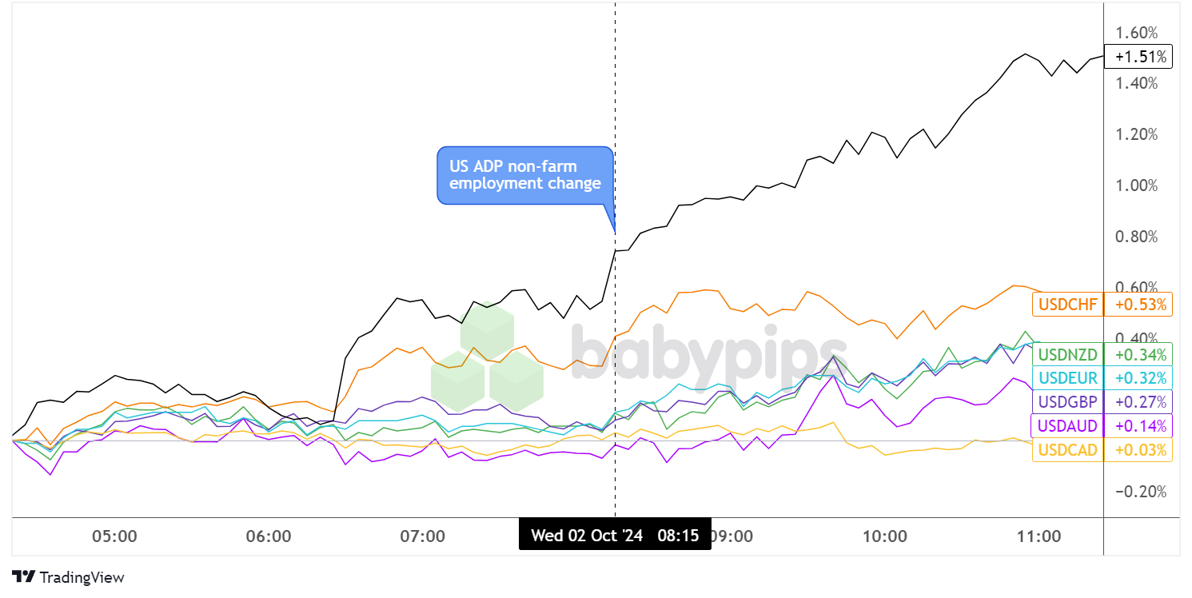Select the USDEUR series label
Viewport: 1192px width, 598px height.
tap(1067, 377)
